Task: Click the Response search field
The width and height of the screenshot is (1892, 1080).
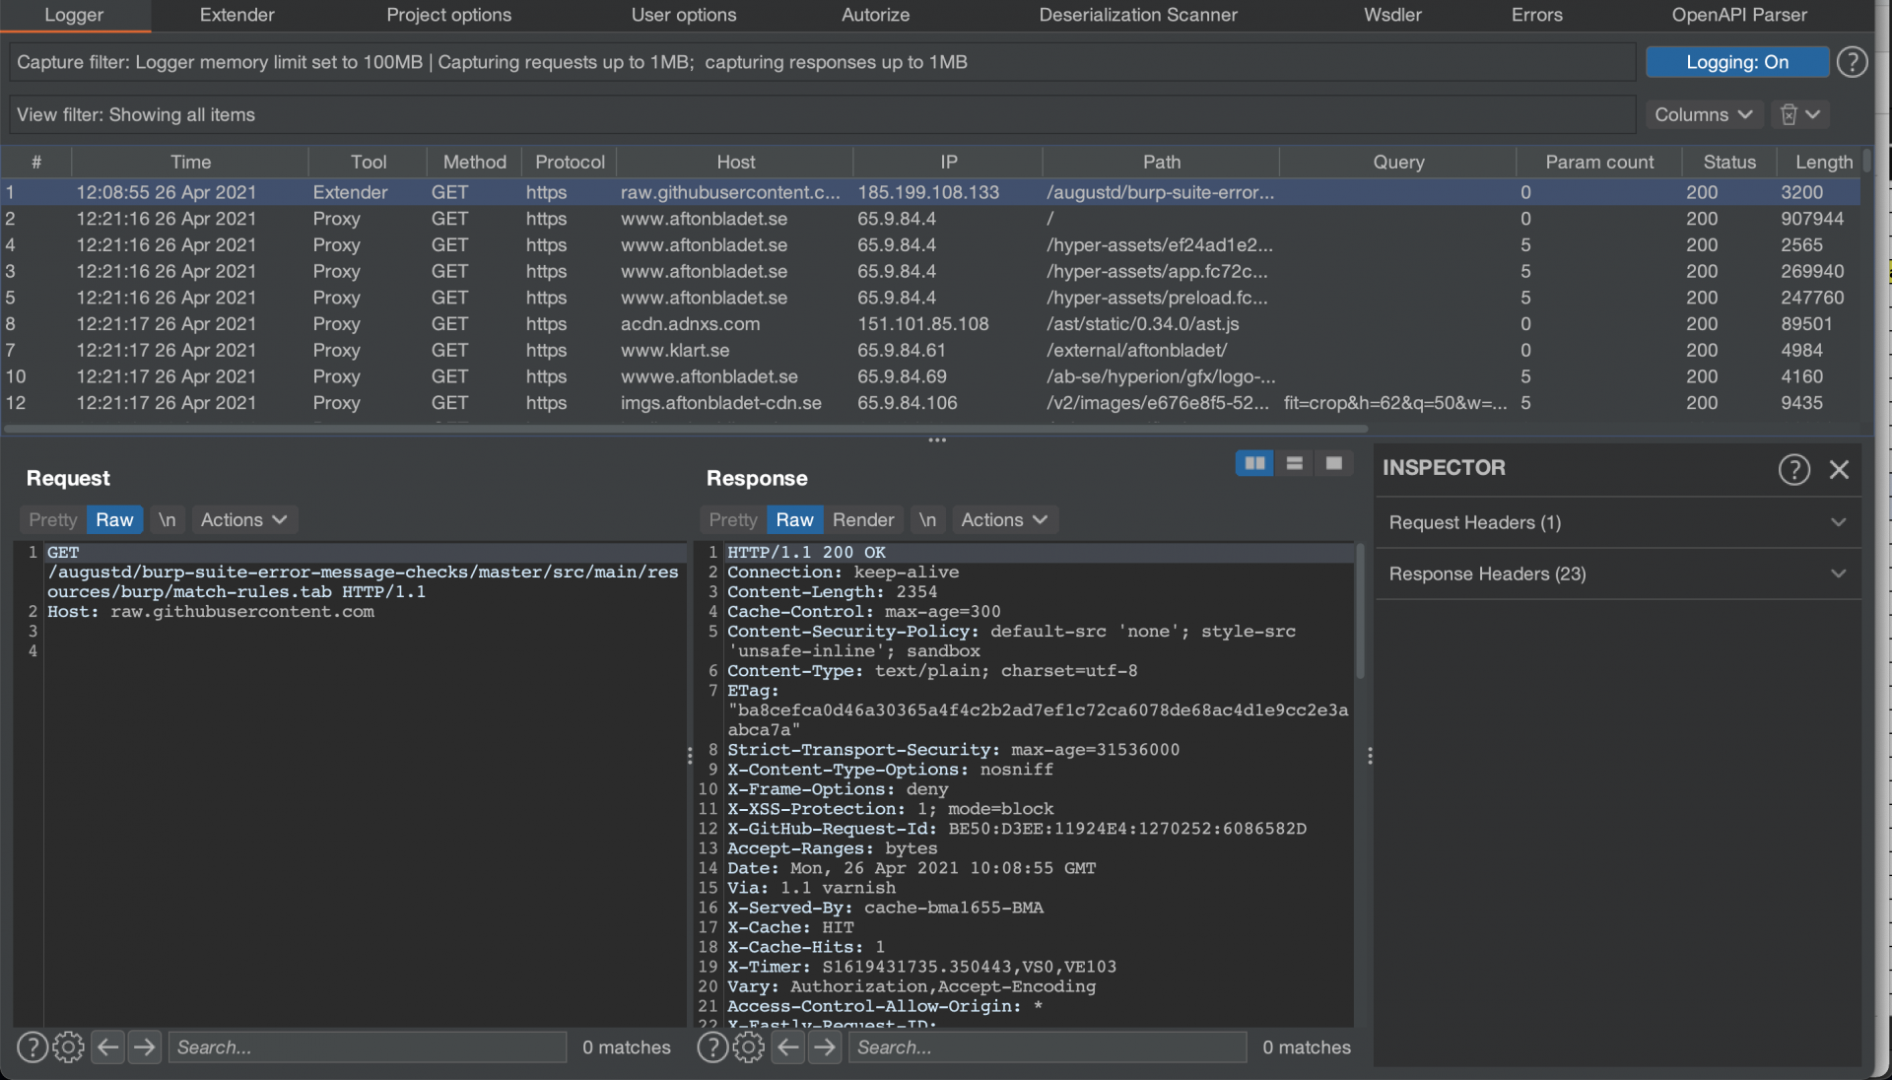Action: [1047, 1046]
